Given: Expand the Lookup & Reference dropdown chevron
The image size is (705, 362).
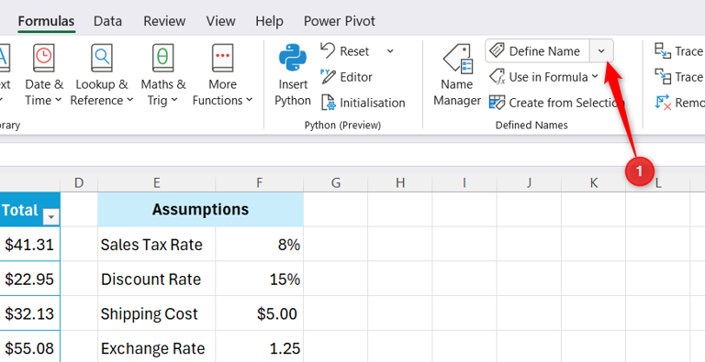Looking at the screenshot, I should click(130, 101).
